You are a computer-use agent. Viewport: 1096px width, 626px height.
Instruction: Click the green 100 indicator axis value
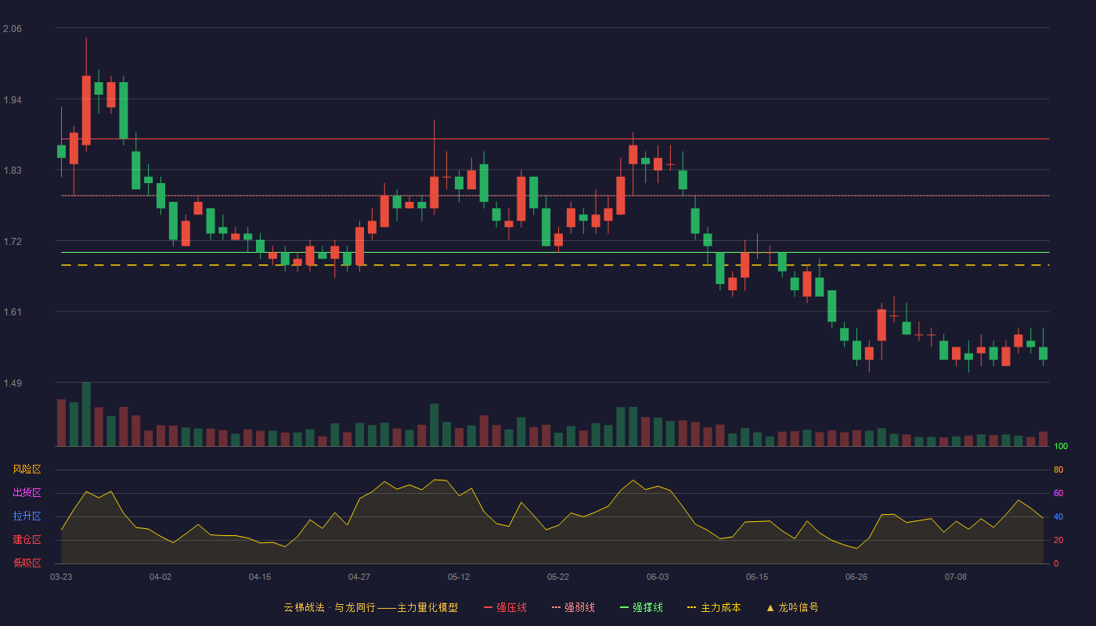click(1061, 447)
